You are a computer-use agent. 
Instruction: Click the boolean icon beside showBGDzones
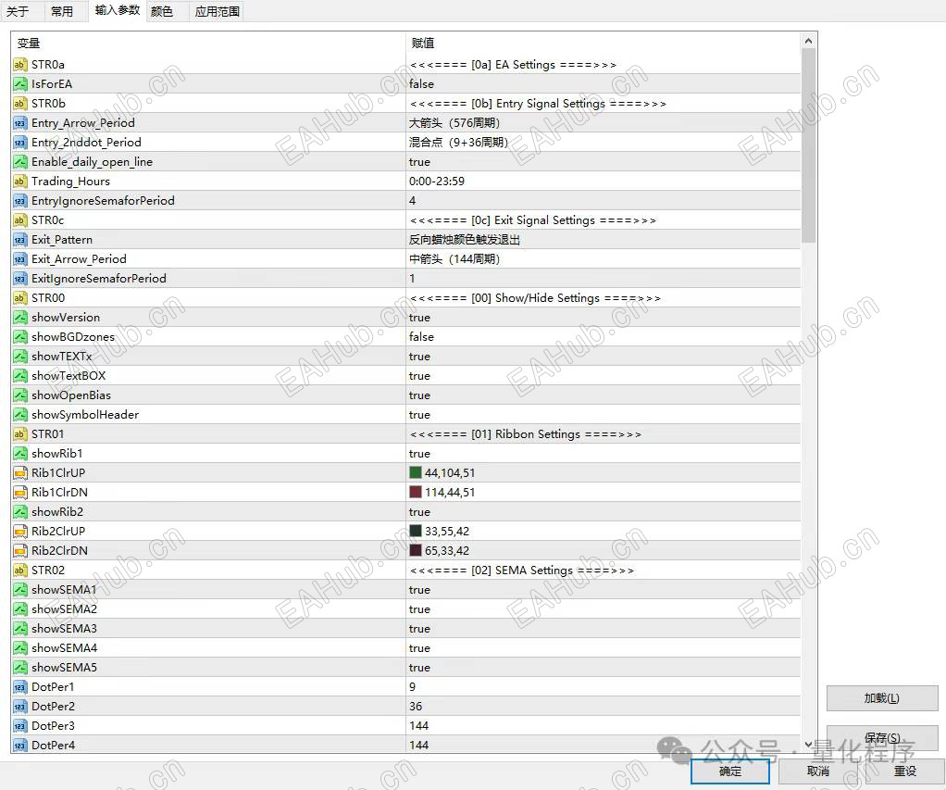point(20,337)
